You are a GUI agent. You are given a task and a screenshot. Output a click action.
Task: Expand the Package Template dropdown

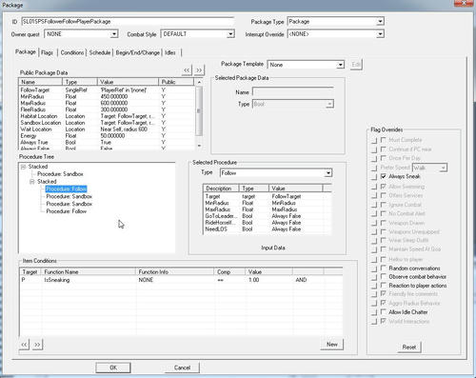tap(340, 65)
